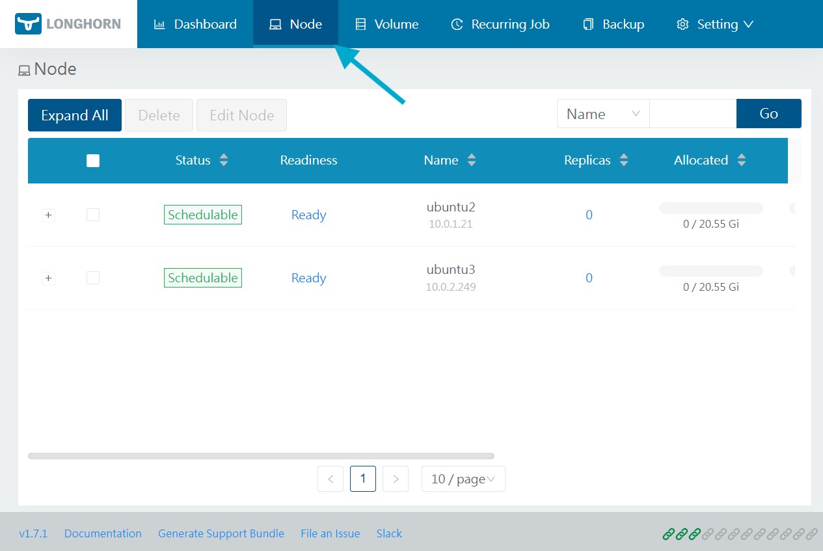Sort by Allocated column arrows

click(x=742, y=160)
